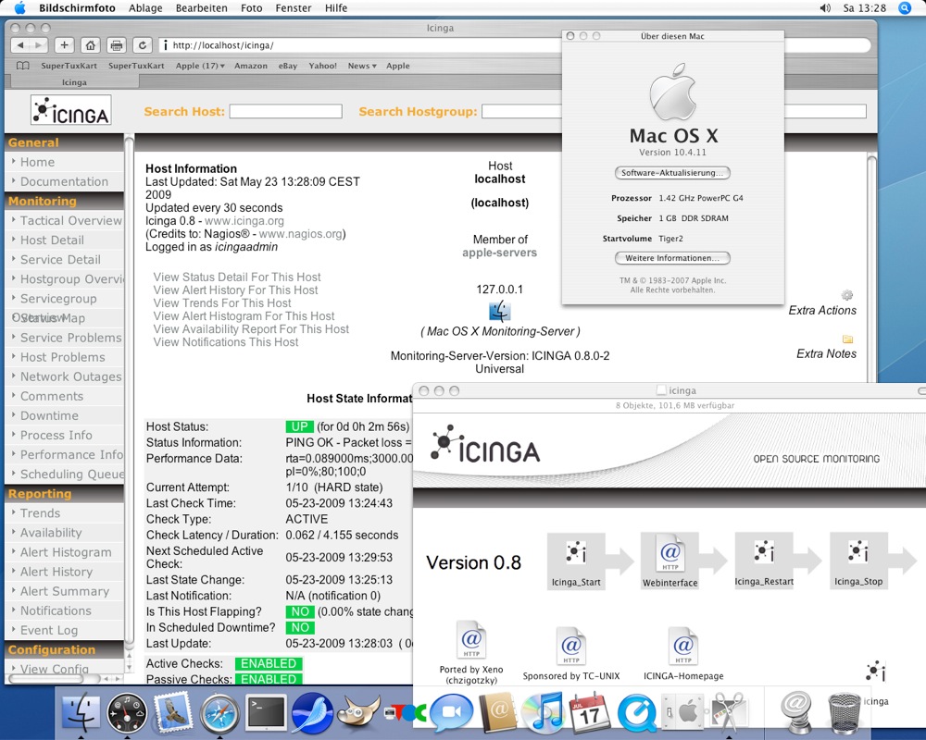
Task: Run the Icinga_Stop item
Action: point(858,560)
